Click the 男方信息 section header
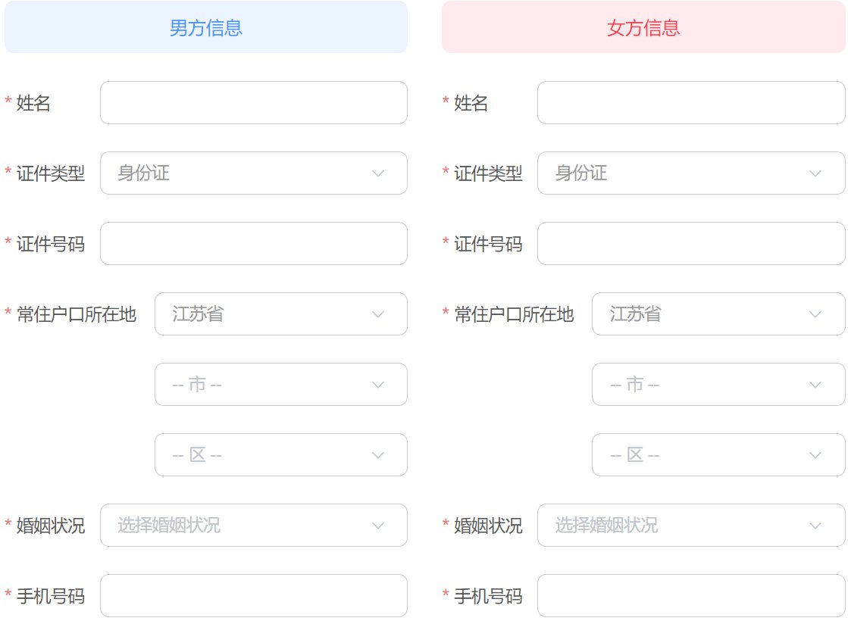The width and height of the screenshot is (848, 624). (206, 28)
